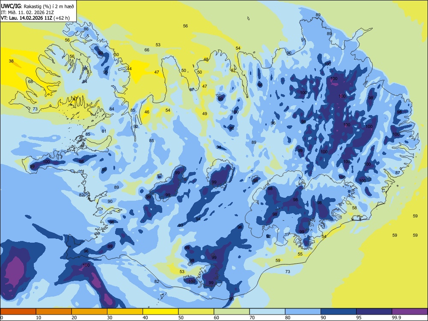
Task: Click the humidity value '49' on the map
Action: (205, 113)
